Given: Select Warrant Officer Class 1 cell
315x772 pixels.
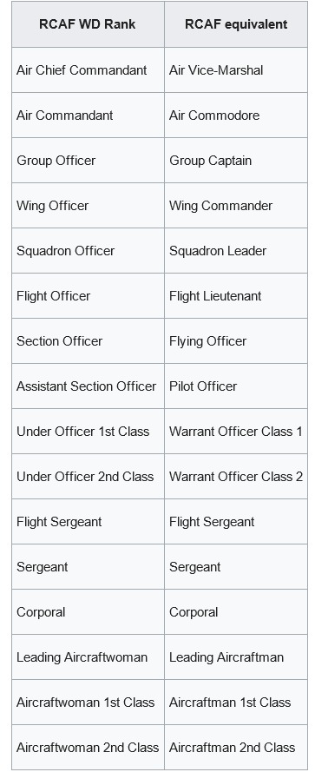Looking at the screenshot, I should [236, 432].
